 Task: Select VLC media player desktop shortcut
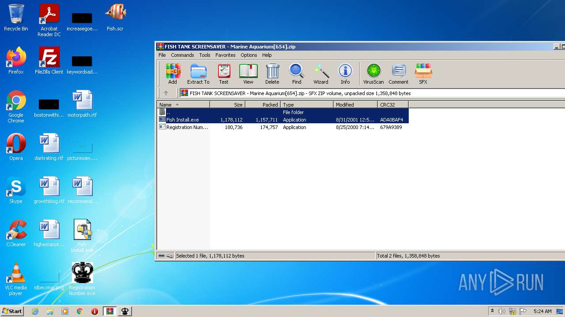pyautogui.click(x=16, y=279)
